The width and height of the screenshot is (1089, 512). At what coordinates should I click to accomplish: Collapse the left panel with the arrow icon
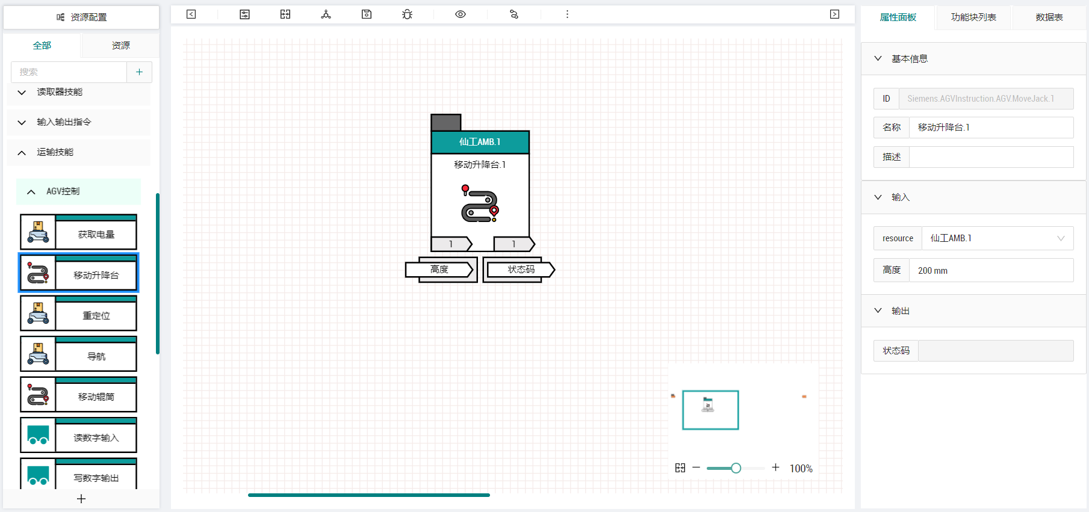191,14
